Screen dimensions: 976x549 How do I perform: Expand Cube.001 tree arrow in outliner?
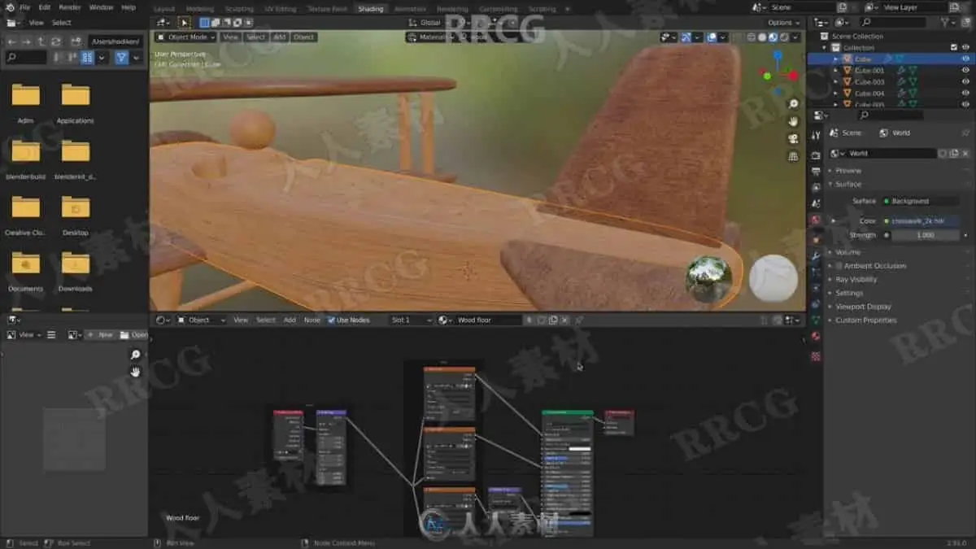pos(836,70)
